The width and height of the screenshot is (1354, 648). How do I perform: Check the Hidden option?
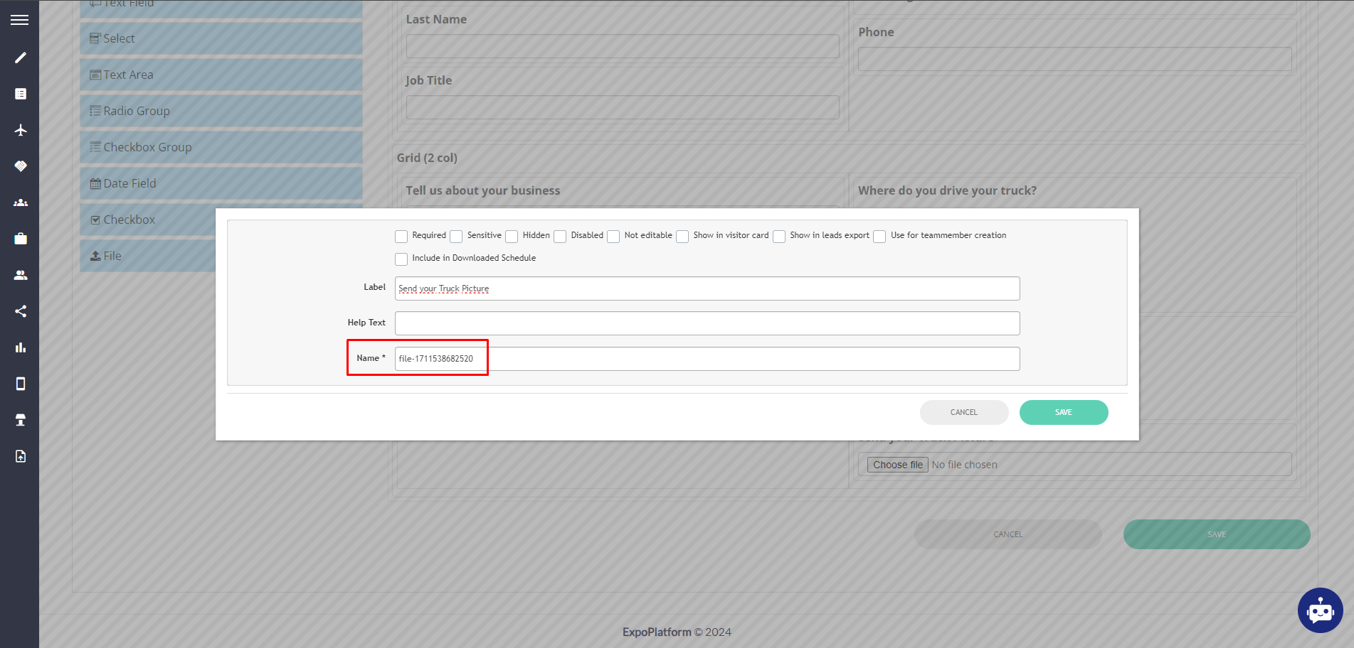[x=512, y=236]
